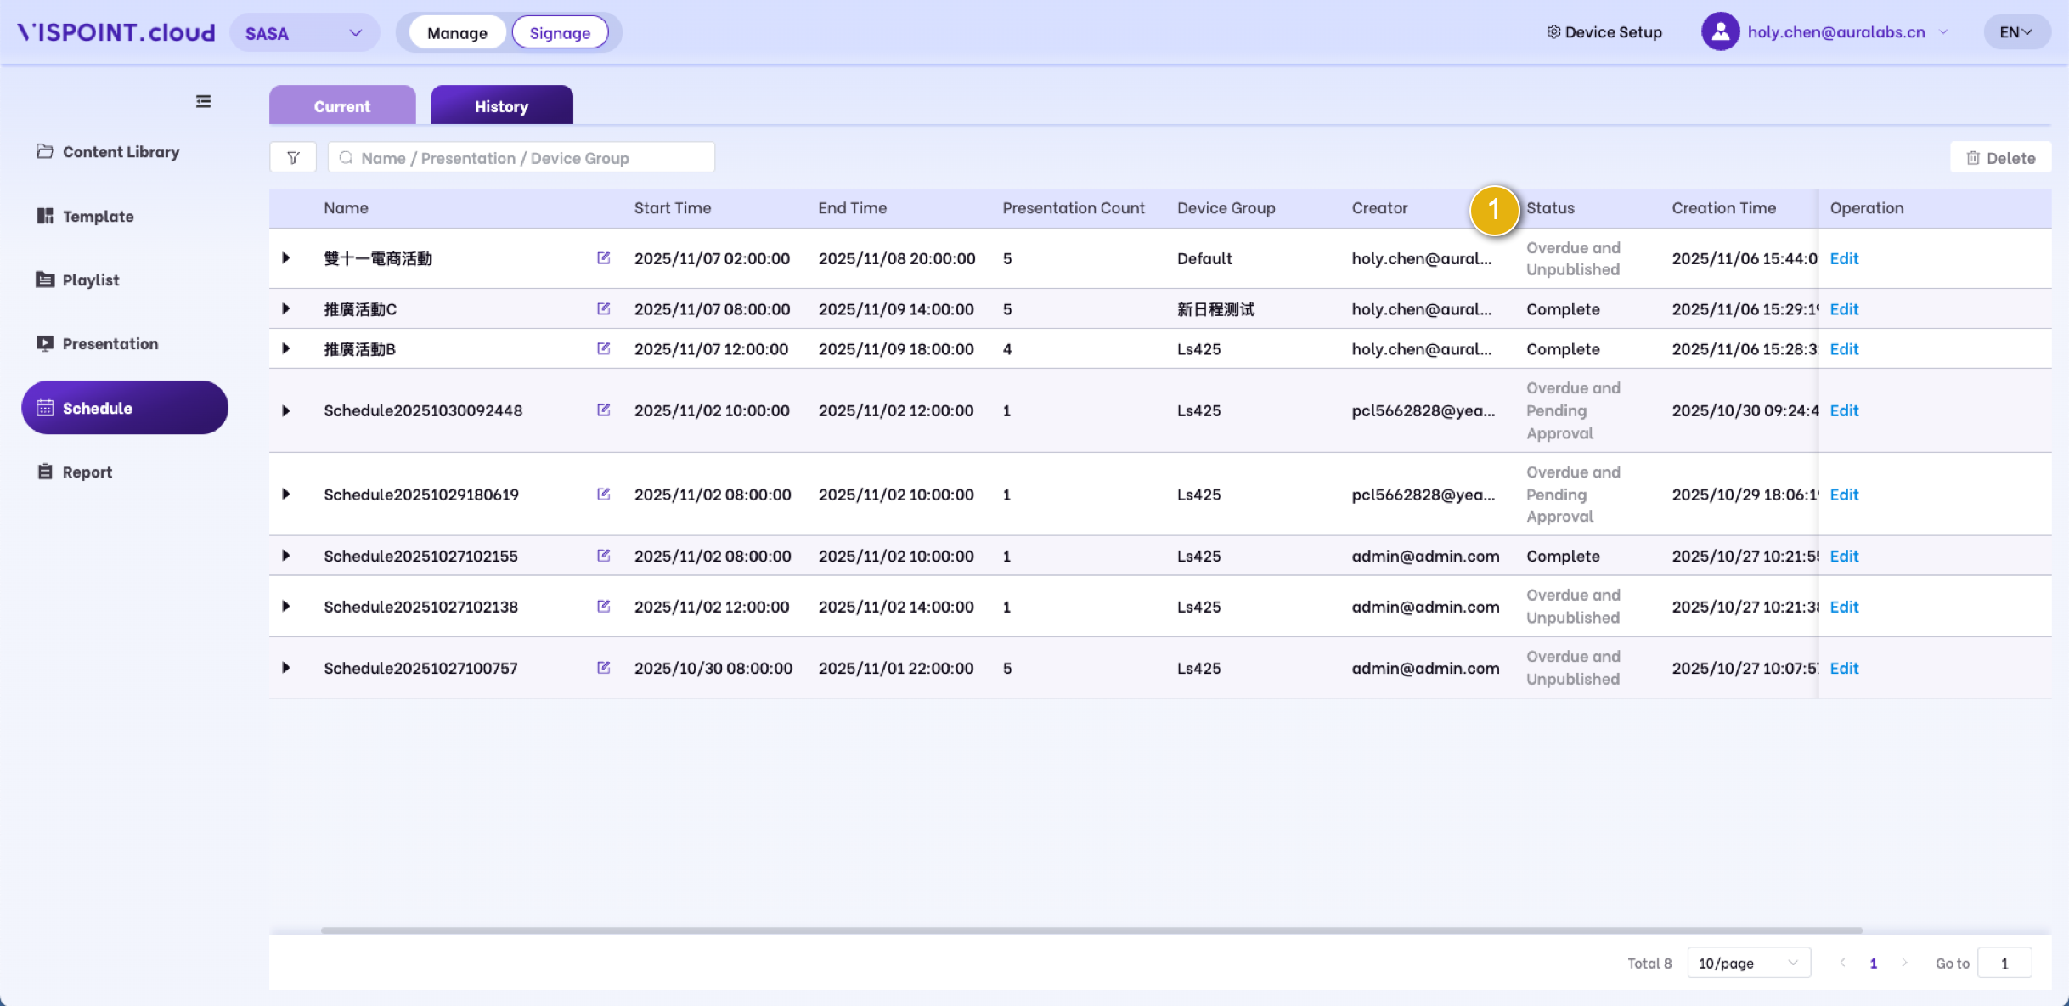Collapse sidebar with hamburger menu icon
This screenshot has width=2069, height=1006.
pyautogui.click(x=204, y=101)
